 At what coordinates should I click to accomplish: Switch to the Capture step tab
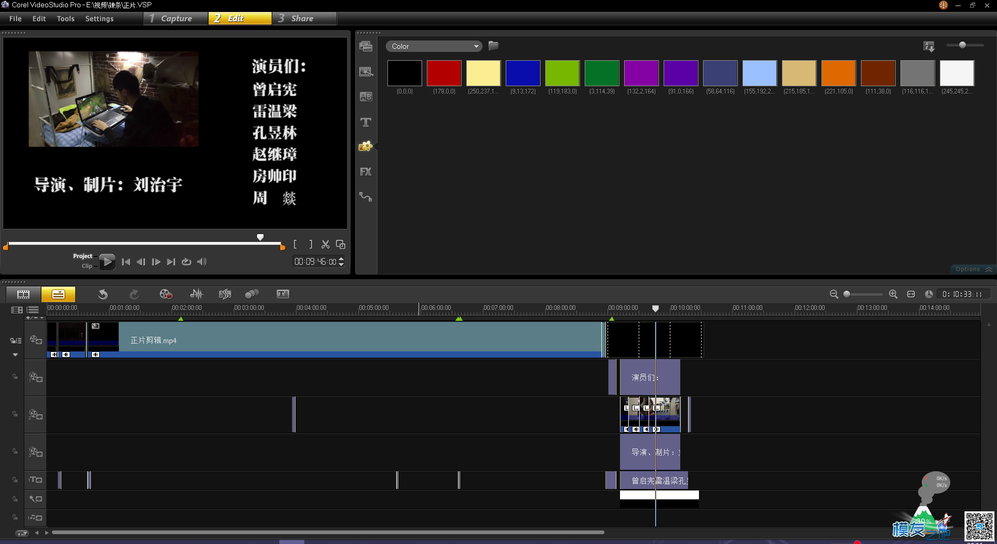coord(176,19)
